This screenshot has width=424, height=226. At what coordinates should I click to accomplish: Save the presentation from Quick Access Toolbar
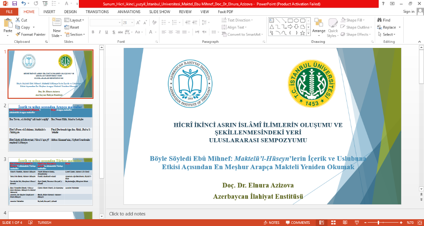[x=14, y=4]
